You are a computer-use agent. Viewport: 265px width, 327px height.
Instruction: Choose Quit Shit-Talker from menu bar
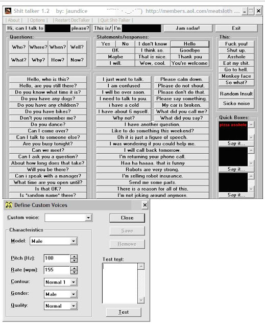[115, 20]
